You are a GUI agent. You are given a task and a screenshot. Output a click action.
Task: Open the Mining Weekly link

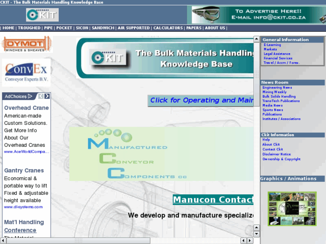[x=274, y=92]
